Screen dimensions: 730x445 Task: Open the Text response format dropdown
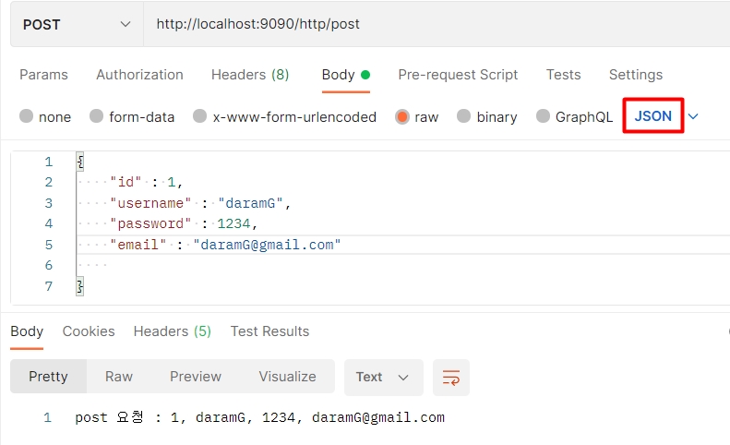tap(384, 377)
